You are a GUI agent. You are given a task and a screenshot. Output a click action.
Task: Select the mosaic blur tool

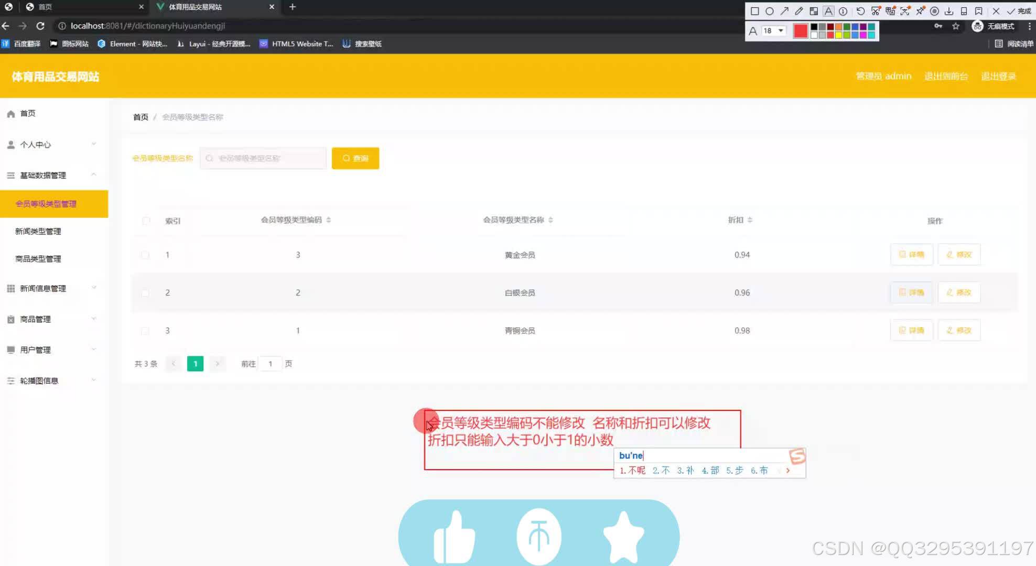(814, 11)
